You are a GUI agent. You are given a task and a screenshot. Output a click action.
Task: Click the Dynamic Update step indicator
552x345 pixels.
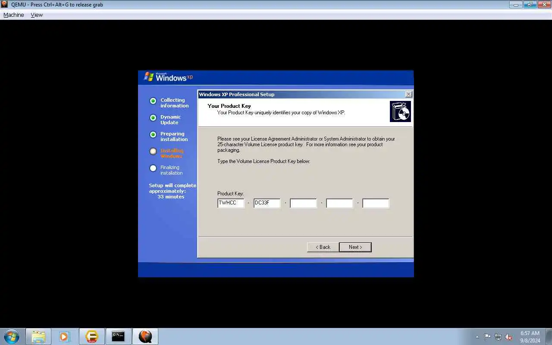click(x=153, y=118)
